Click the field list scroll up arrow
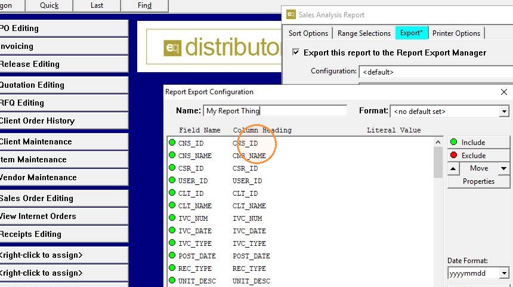The height and width of the screenshot is (287, 513). coord(438,142)
